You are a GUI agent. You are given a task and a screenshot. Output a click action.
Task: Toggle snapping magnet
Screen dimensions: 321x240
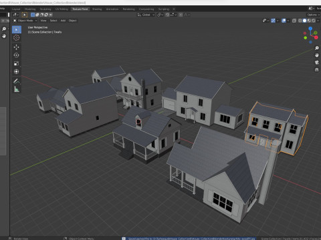coord(167,15)
